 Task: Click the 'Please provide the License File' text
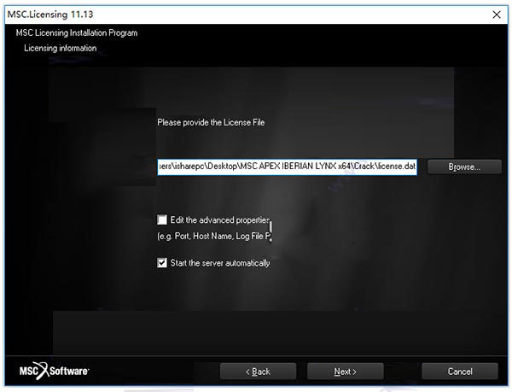[x=211, y=122]
